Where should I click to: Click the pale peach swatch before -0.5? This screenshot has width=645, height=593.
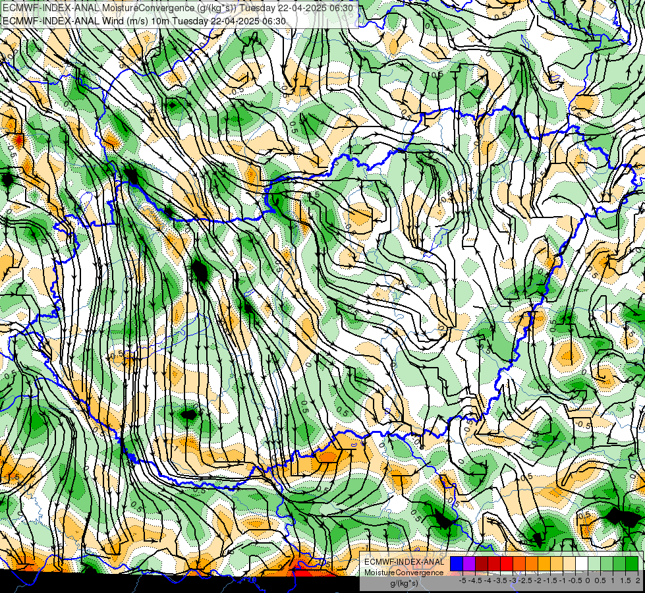tap(569, 564)
